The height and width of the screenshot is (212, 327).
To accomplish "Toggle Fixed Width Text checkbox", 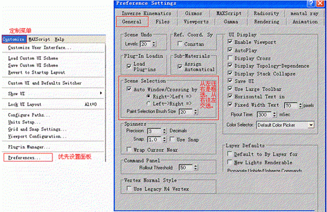I will (x=230, y=105).
